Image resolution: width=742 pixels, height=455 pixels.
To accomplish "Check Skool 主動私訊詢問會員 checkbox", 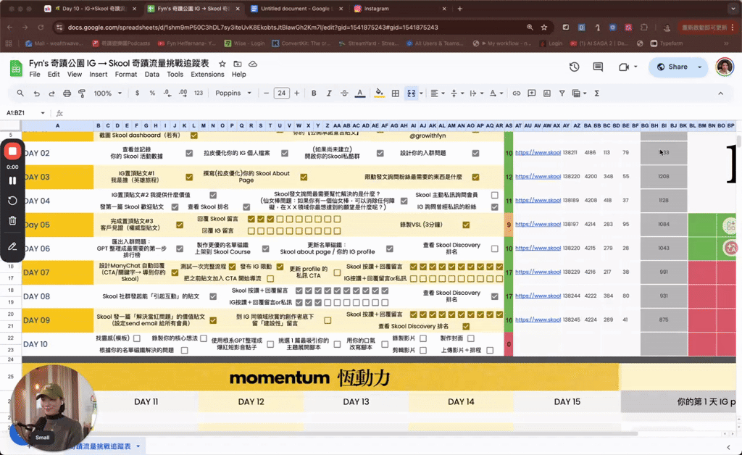I will pyautogui.click(x=494, y=195).
